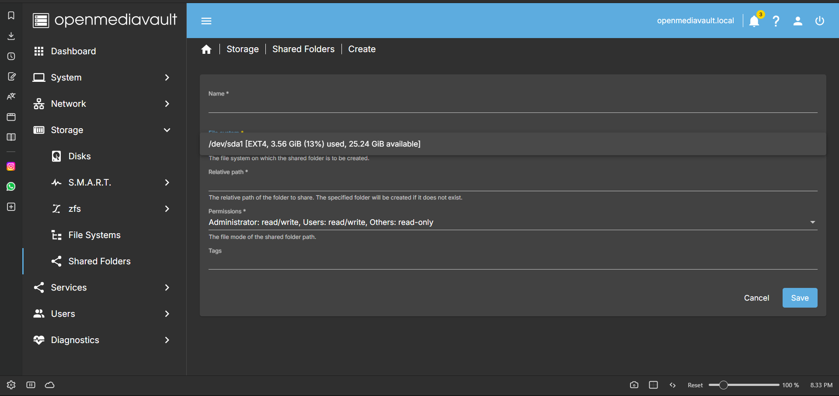
Task: Open WhatsApp in the browser sidebar
Action: point(11,186)
